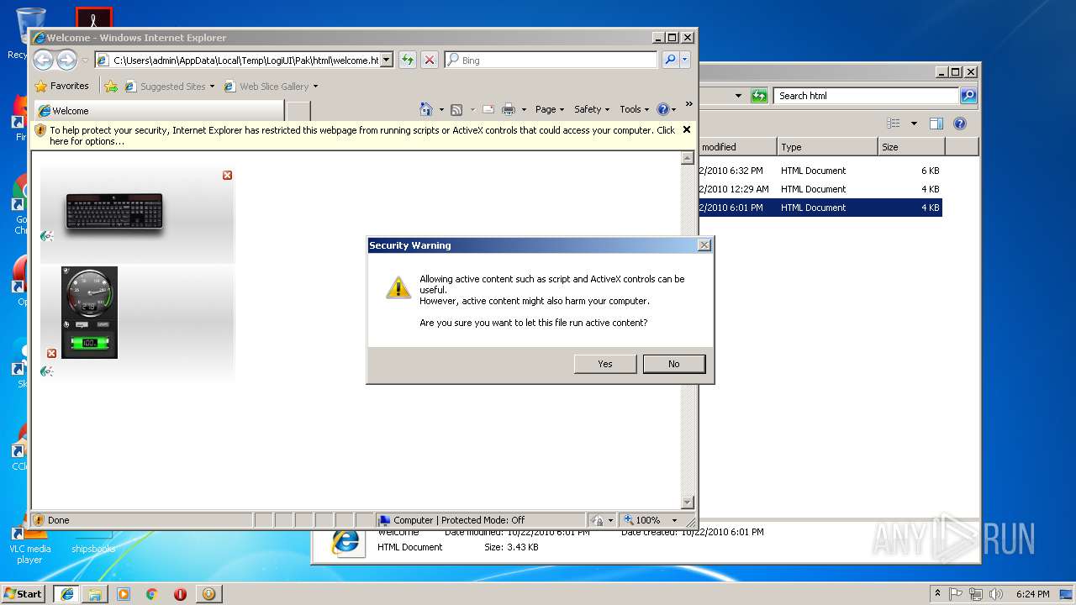
Task: Open Suggested Sites link
Action: [169, 86]
